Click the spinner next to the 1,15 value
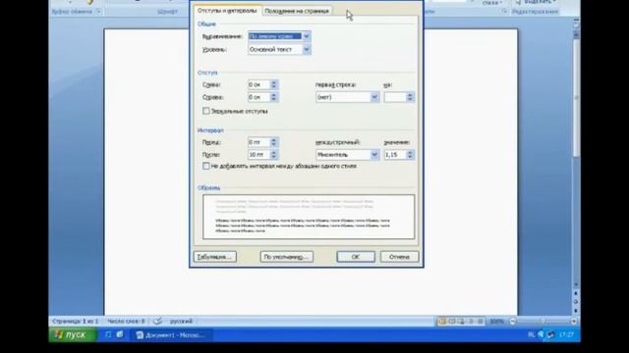629x353 pixels. click(410, 155)
